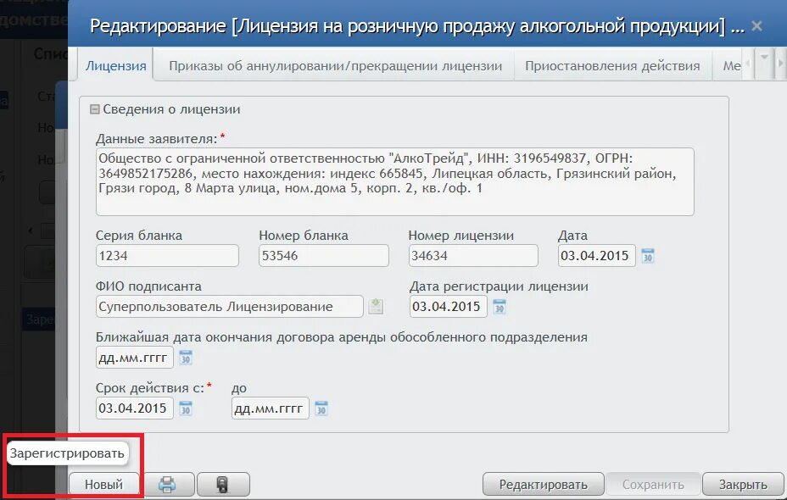Click signer selection icon beside ФИО подписанта
Screen dimensions: 787x500
click(376, 307)
